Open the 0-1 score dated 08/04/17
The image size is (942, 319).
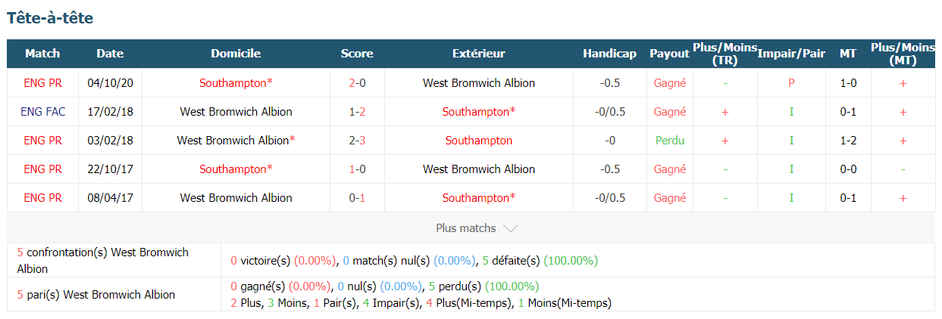[357, 198]
